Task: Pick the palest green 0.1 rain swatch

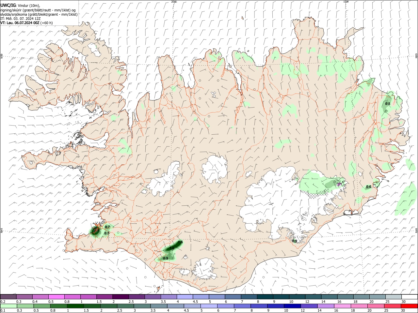Action: tap(9, 306)
